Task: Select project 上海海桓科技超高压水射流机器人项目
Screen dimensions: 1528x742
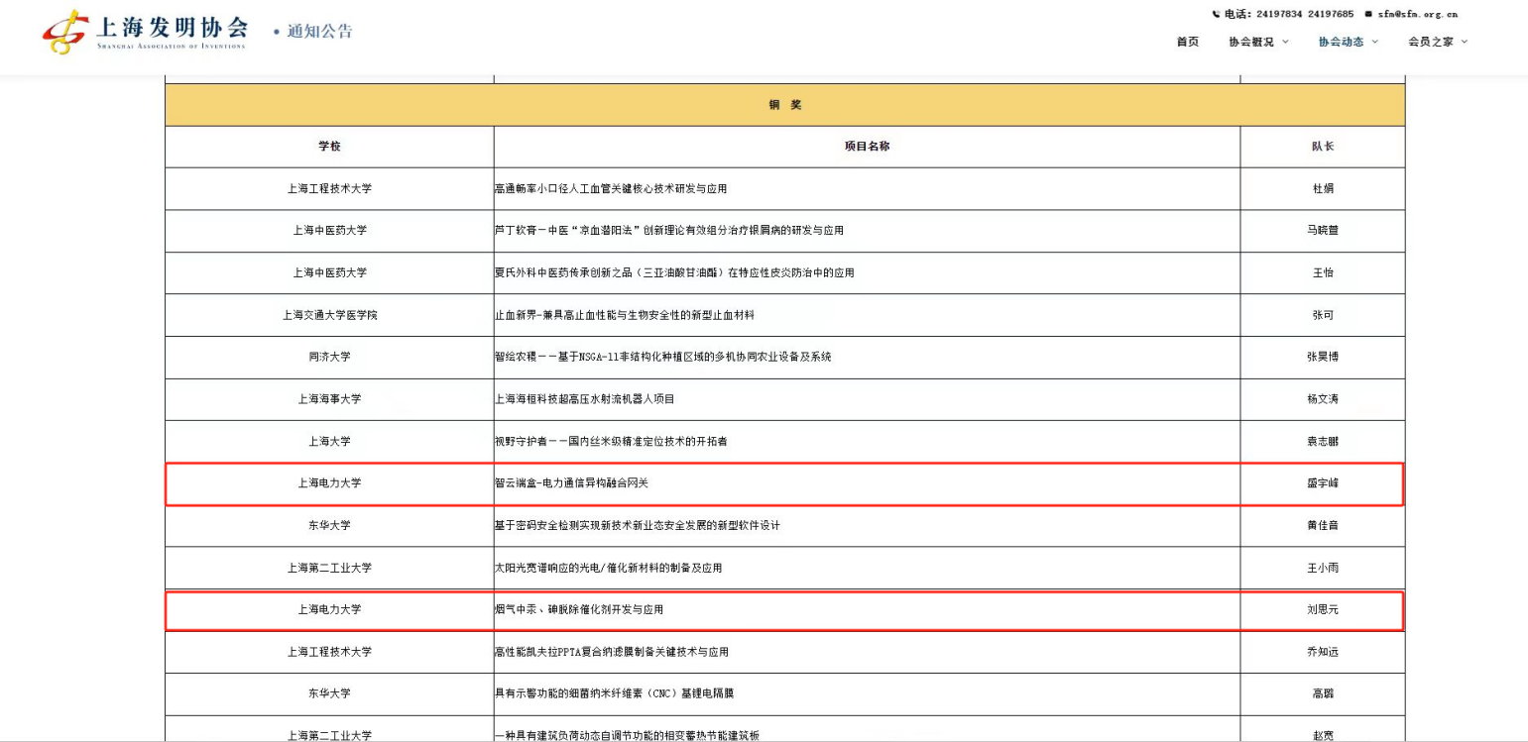Action: [x=585, y=399]
